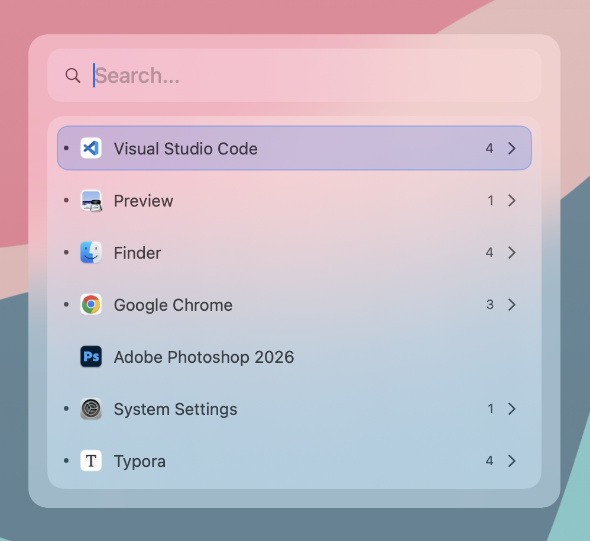Select the "Preview" row label
This screenshot has height=541, width=590.
(144, 201)
